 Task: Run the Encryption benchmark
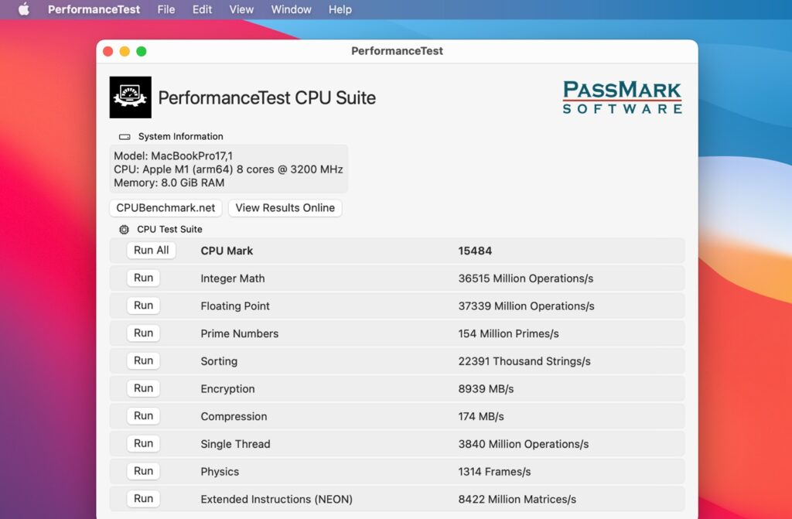click(x=143, y=388)
